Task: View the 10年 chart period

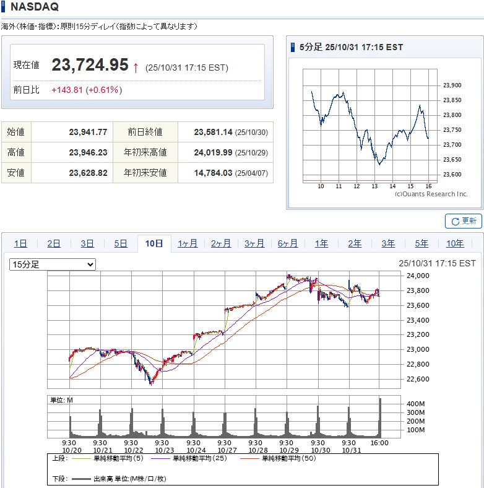Action: click(455, 243)
